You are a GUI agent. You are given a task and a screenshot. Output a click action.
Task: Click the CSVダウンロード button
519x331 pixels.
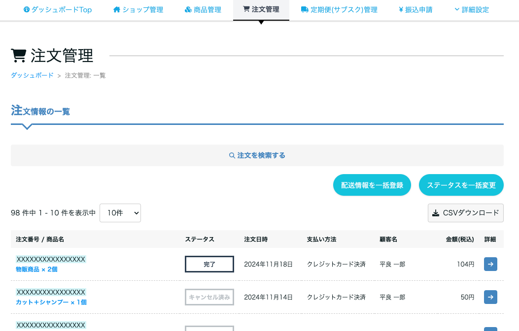click(x=465, y=213)
